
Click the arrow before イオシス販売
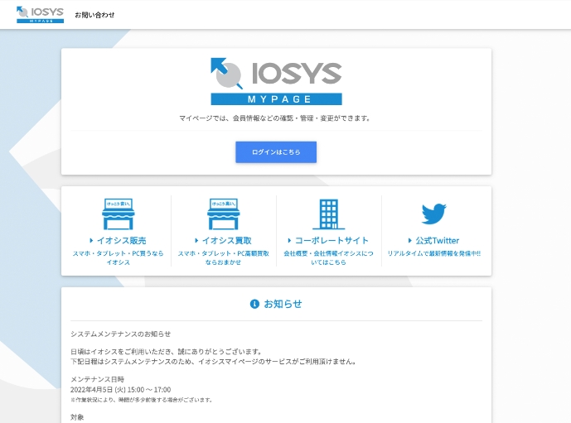pos(91,240)
